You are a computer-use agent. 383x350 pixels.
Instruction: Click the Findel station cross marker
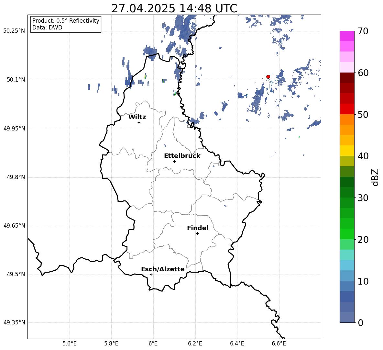click(197, 233)
